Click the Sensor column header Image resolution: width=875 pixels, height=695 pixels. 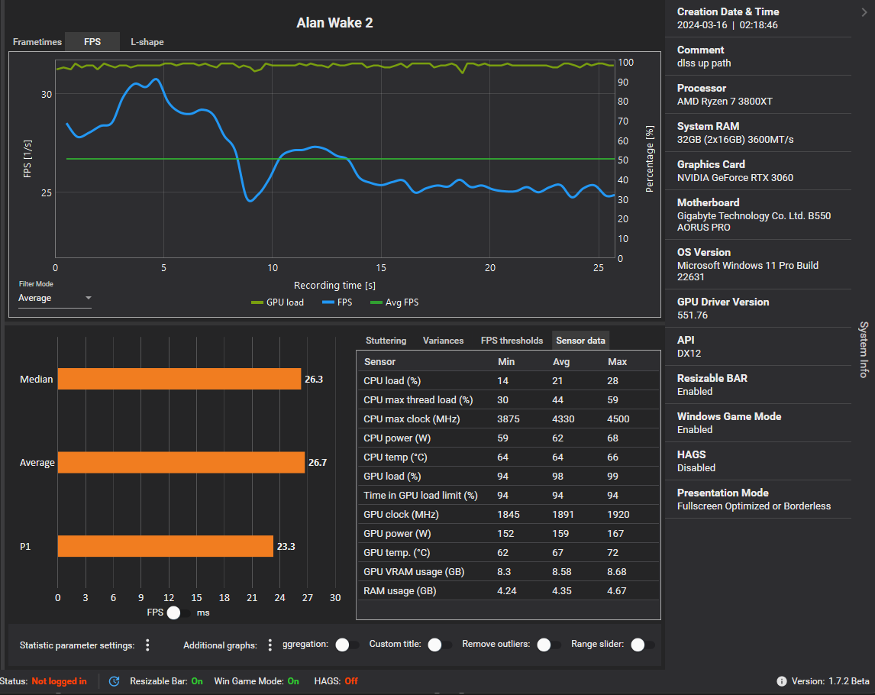coord(379,362)
